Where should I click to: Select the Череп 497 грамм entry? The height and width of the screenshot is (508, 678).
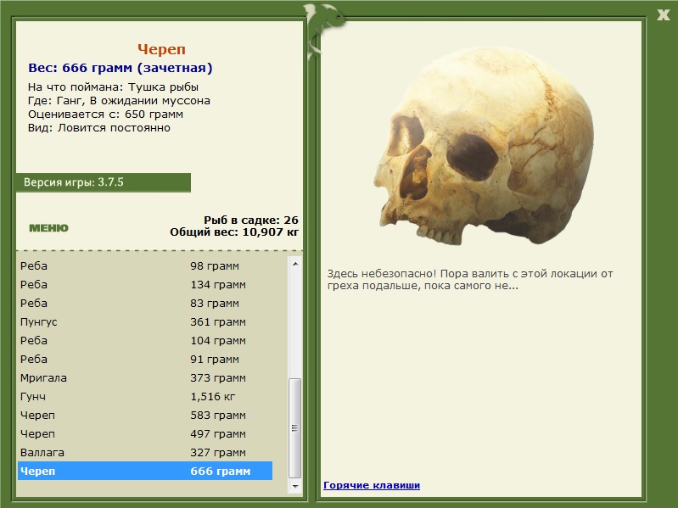(x=144, y=434)
